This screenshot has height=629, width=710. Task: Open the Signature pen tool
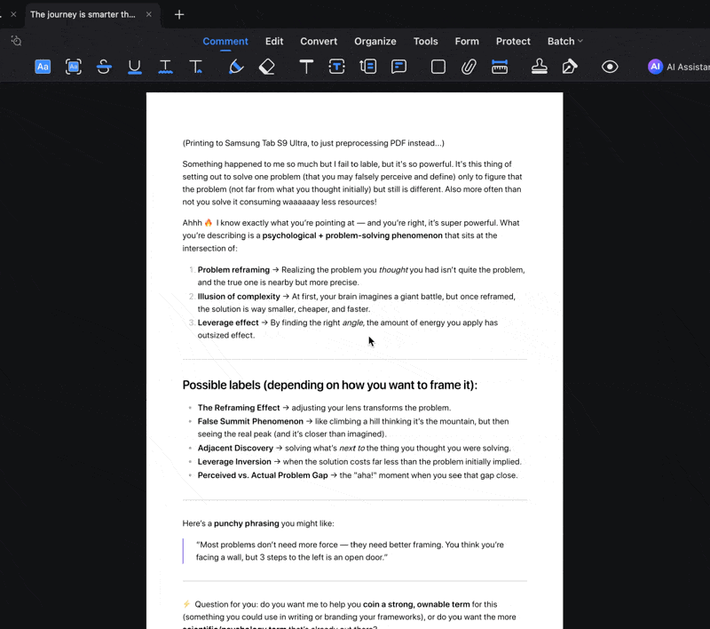click(x=570, y=67)
